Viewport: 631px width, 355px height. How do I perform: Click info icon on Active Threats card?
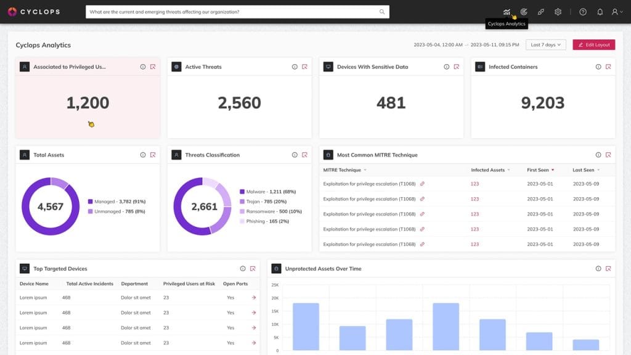pyautogui.click(x=295, y=67)
